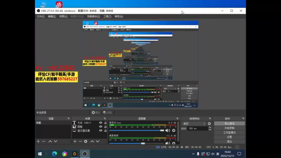Click the 工作室模式 button

click(x=229, y=133)
